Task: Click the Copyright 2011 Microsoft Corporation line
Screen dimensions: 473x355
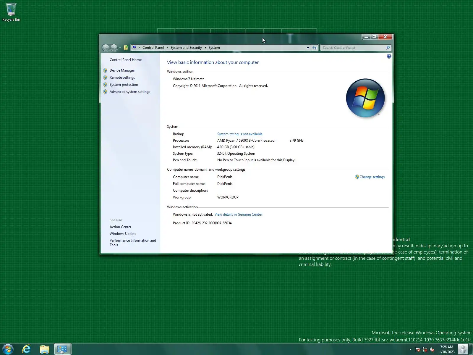Action: [x=220, y=86]
